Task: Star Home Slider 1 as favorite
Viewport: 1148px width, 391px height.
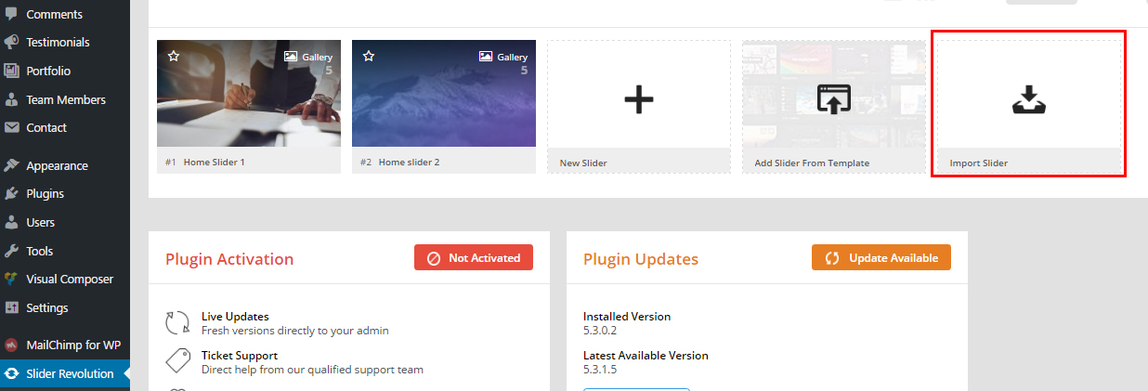Action: 173,56
